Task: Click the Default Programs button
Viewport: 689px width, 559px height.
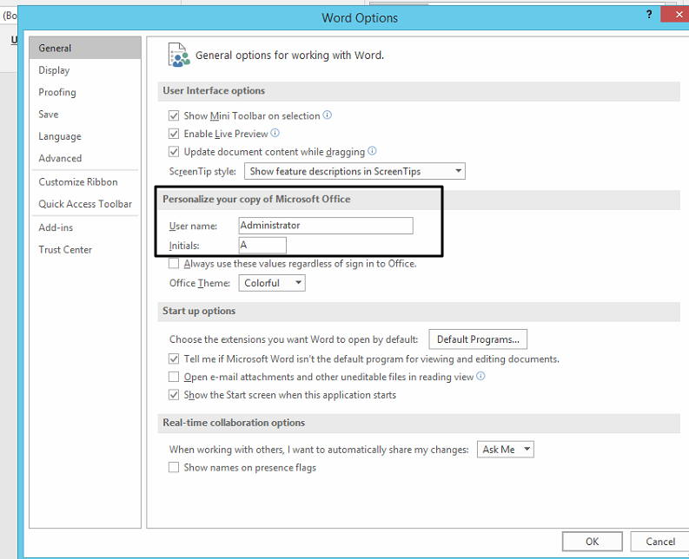Action: coord(478,339)
